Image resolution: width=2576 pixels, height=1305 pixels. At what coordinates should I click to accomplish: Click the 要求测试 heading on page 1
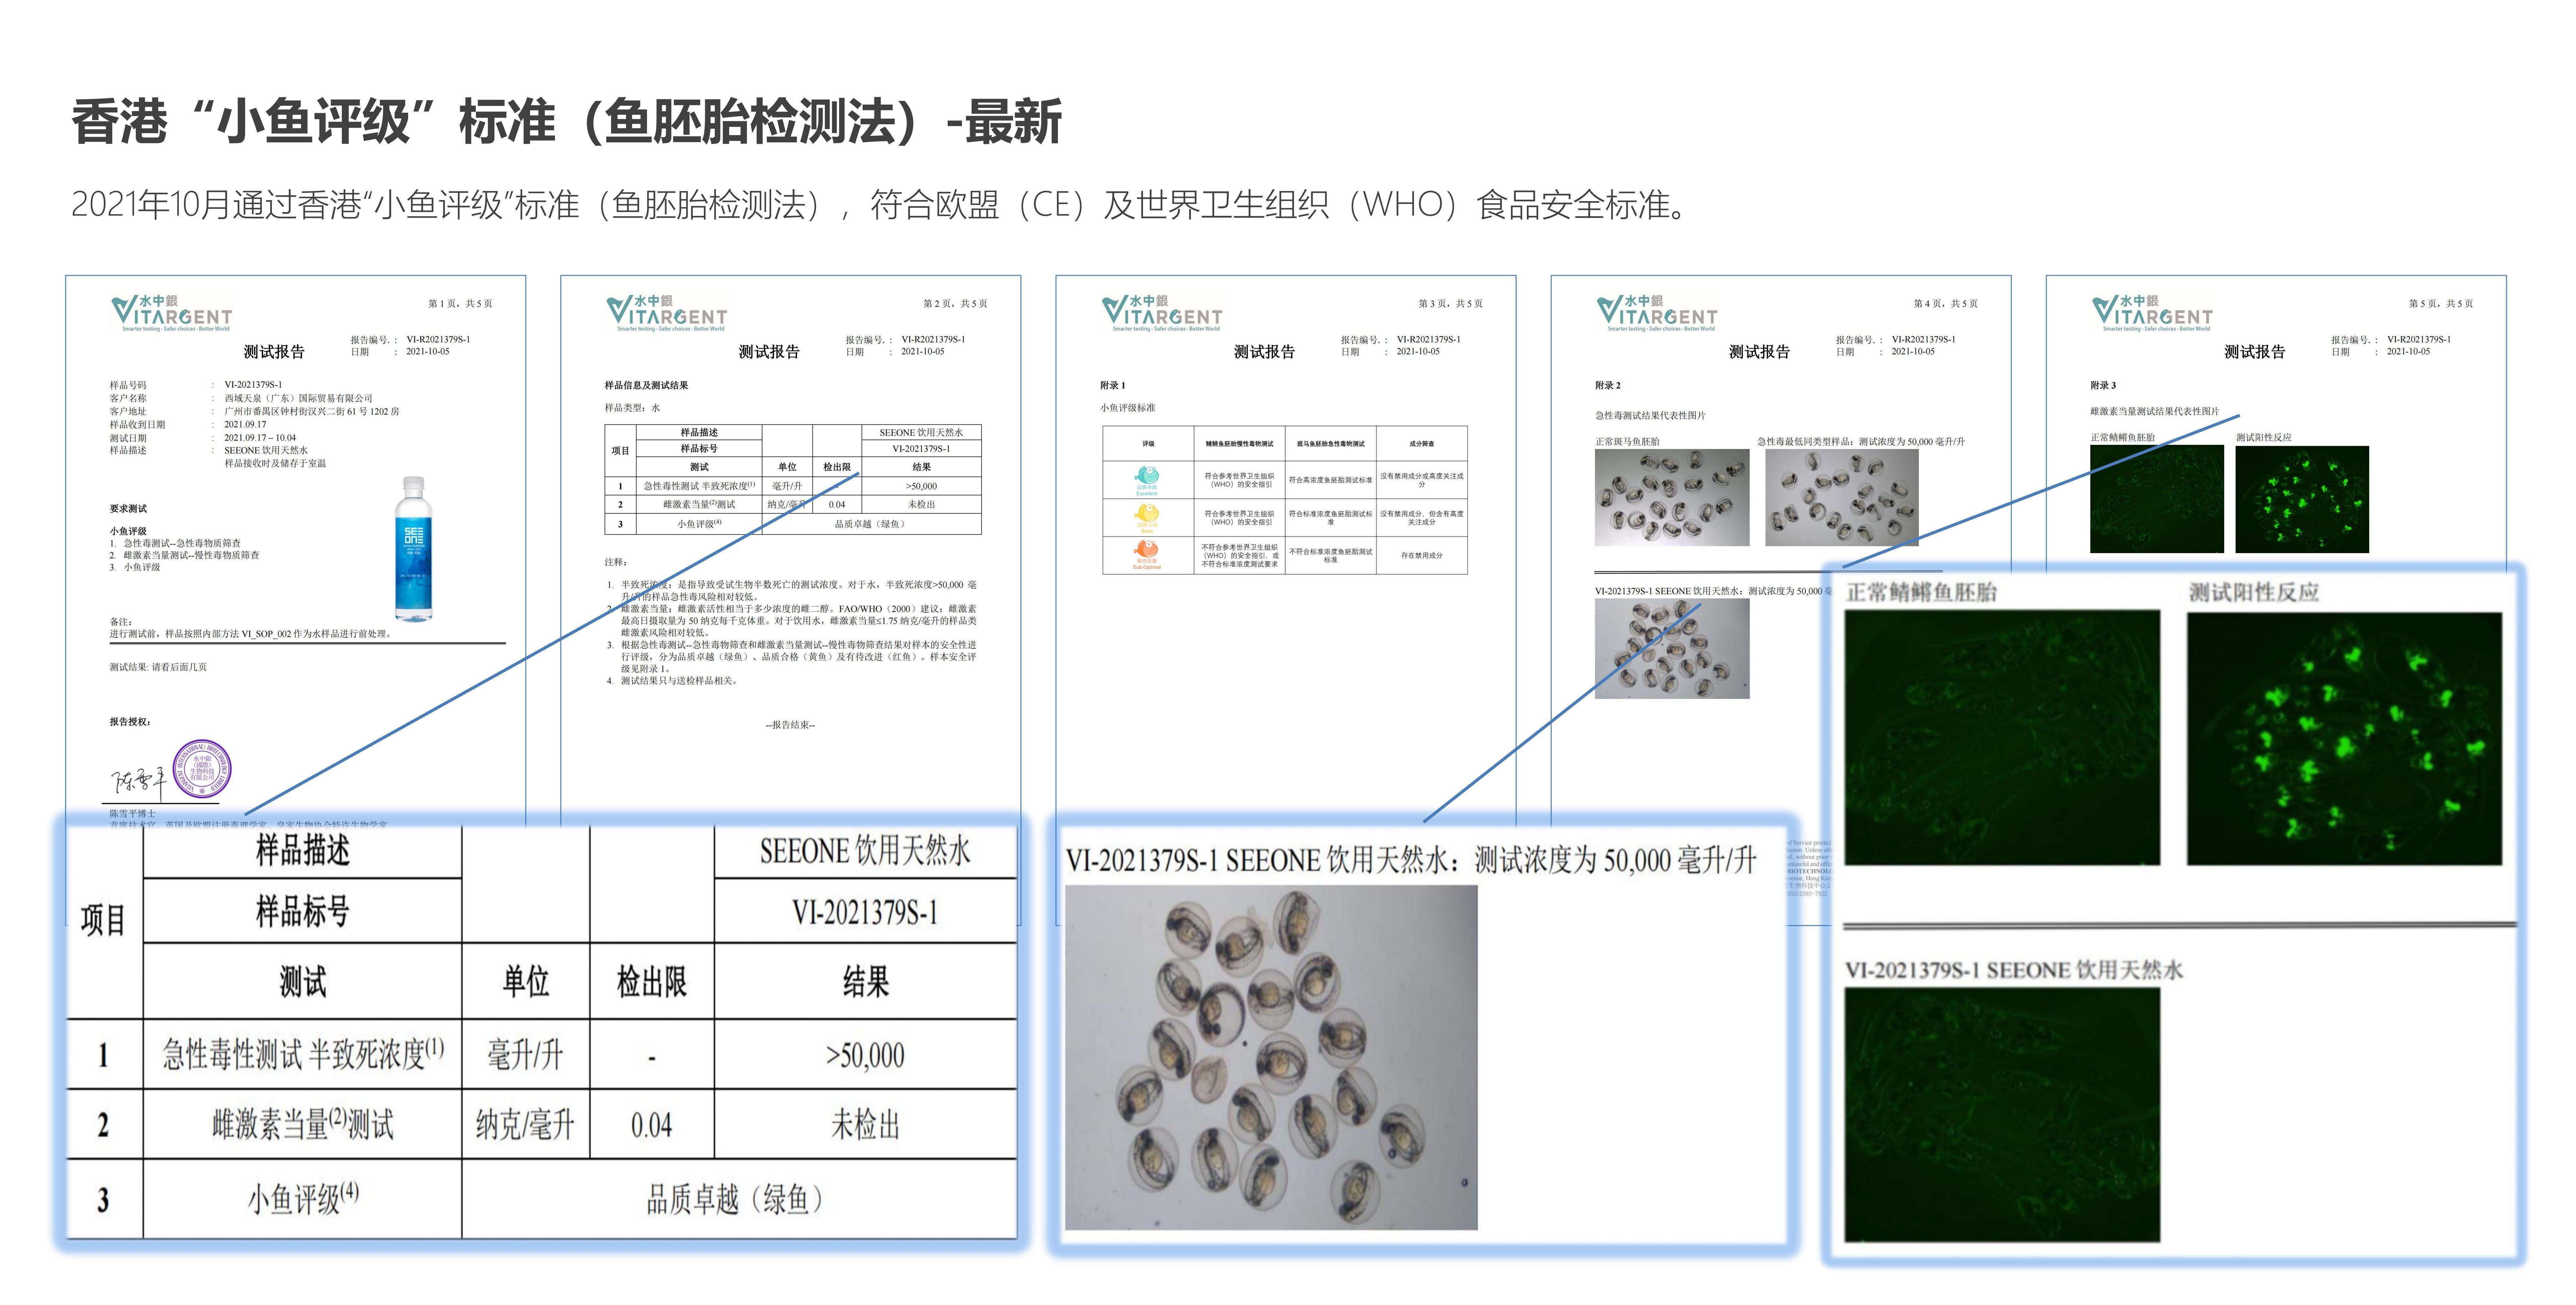click(128, 509)
